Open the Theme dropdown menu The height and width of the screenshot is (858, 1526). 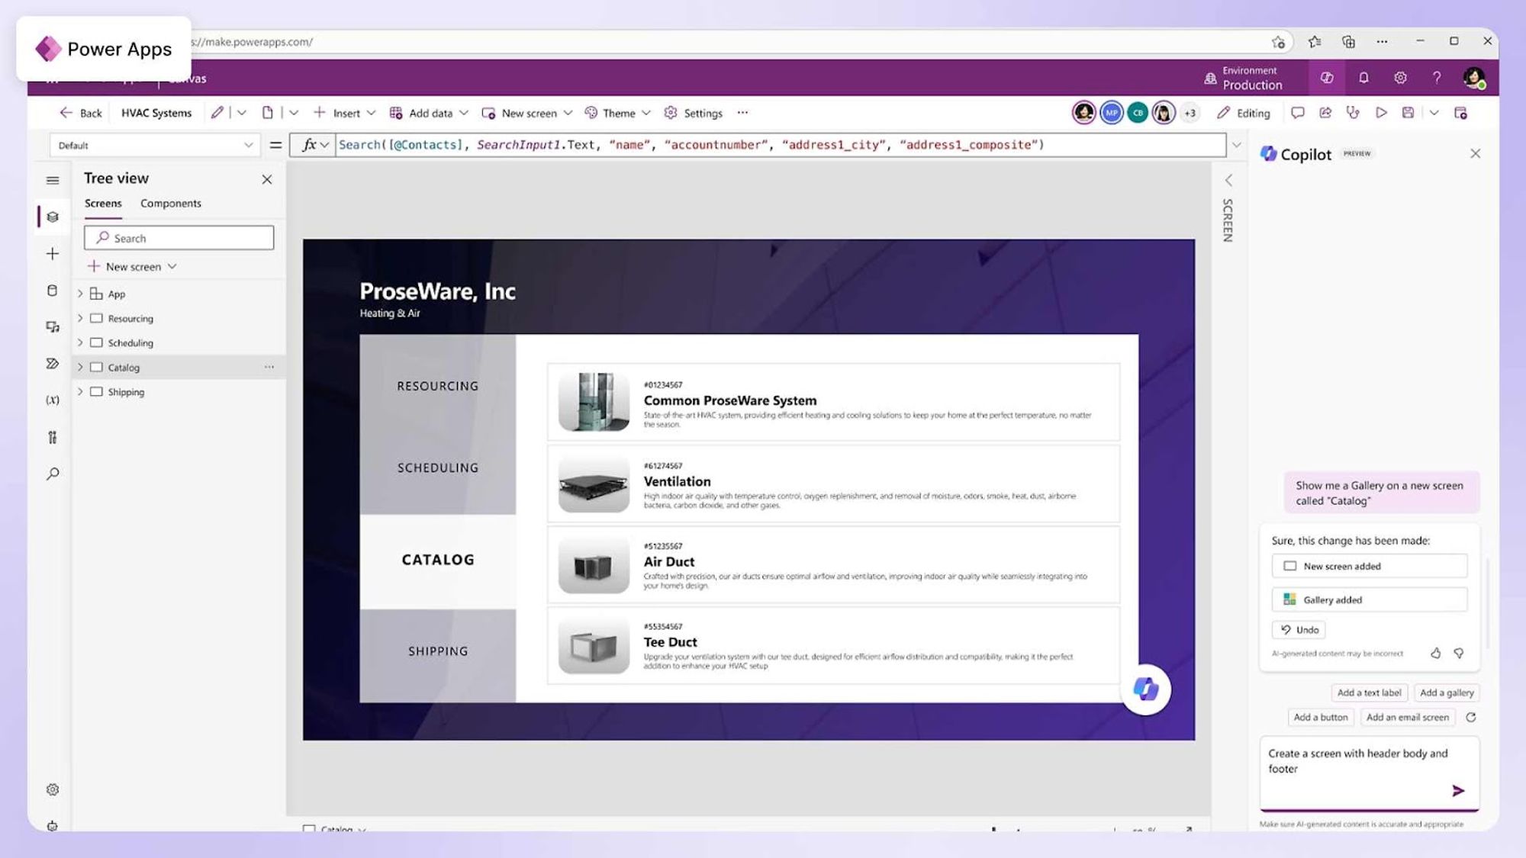pyautogui.click(x=647, y=112)
